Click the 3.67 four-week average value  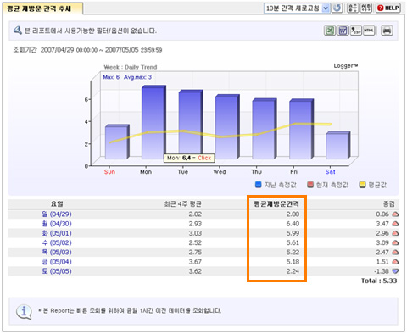(195, 262)
